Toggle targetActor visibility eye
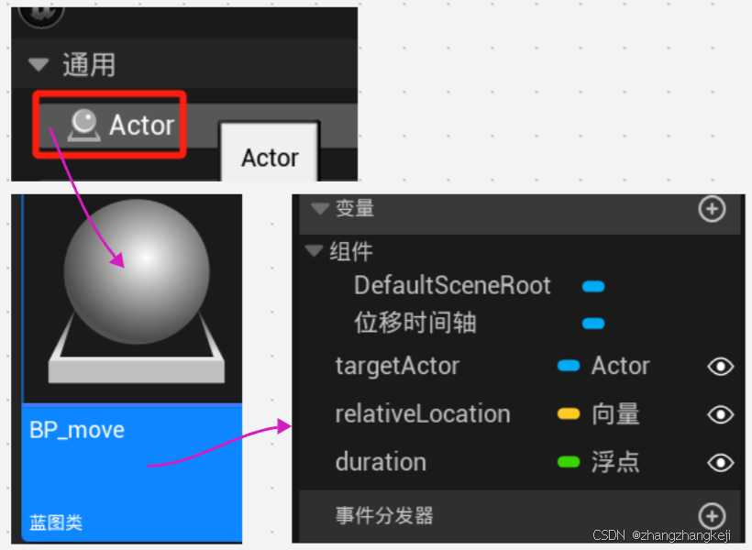Viewport: 752px width, 550px height. tap(720, 367)
